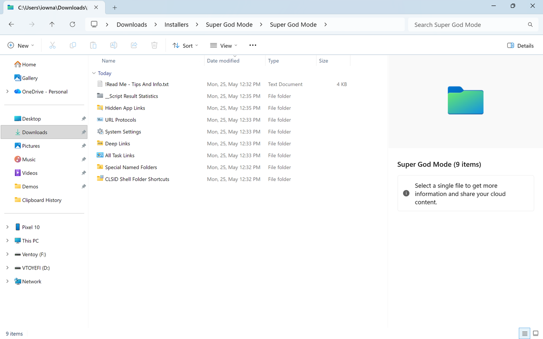The height and width of the screenshot is (339, 543).
Task: Refresh the current folder view
Action: coord(72,25)
